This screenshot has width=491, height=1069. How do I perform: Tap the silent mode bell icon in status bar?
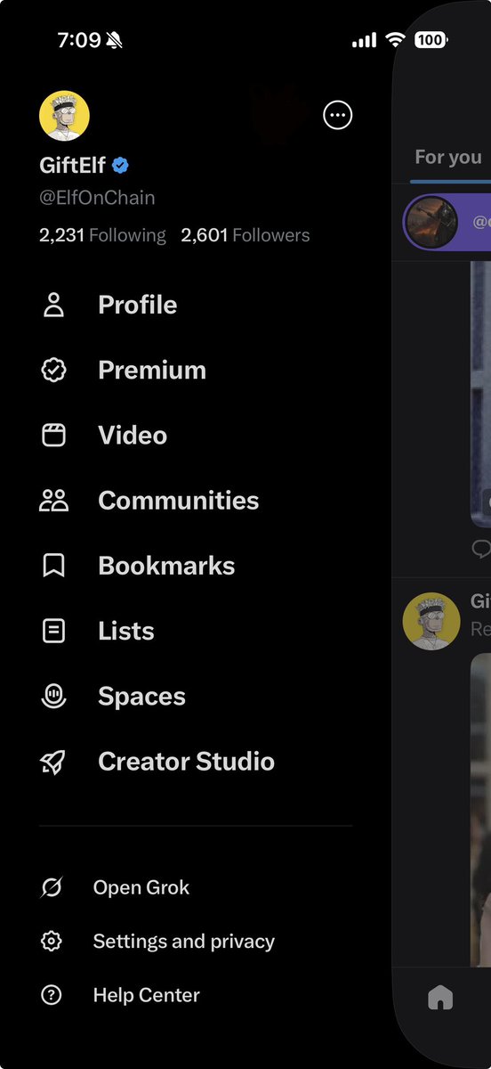pyautogui.click(x=115, y=40)
